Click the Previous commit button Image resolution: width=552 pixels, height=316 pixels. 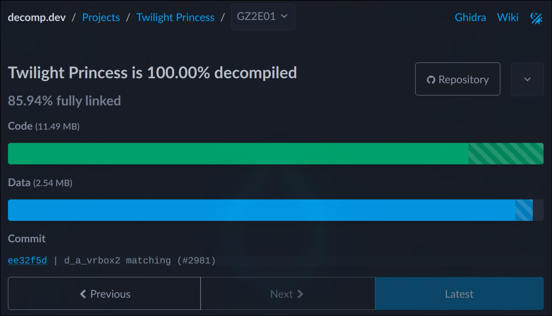[104, 293]
